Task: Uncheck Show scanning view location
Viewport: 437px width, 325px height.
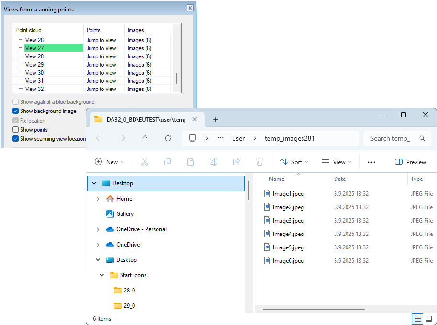Action: (16, 139)
